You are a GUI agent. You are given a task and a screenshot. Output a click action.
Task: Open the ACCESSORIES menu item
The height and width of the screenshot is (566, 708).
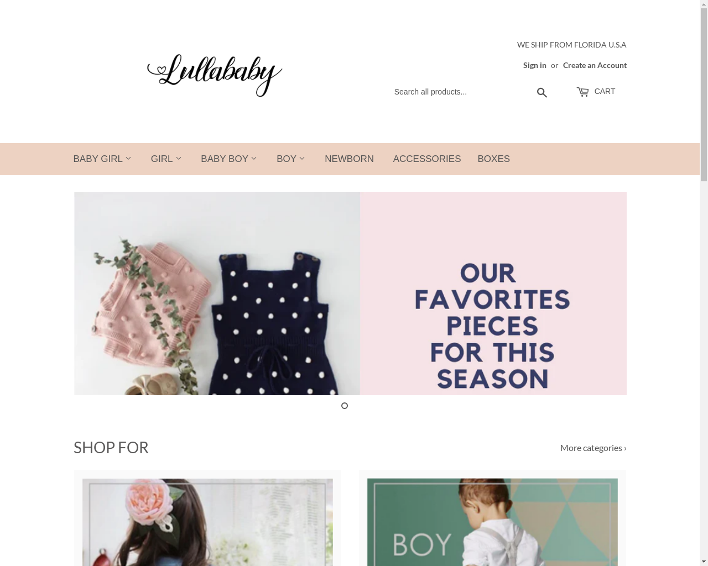click(427, 159)
